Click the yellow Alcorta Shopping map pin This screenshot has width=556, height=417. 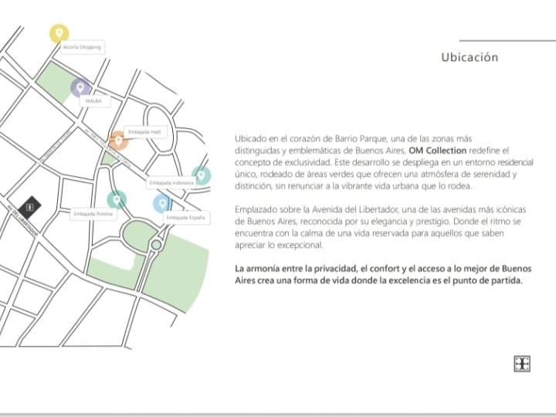[59, 33]
